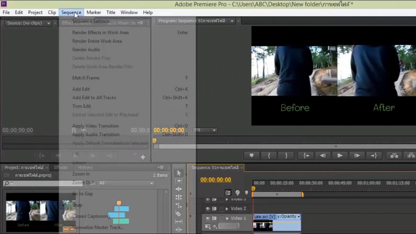416x234 pixels.
Task: Toggle sync lock on Video 3 track
Action: (214, 199)
